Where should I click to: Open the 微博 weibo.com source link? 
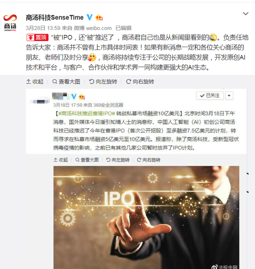[93, 28]
